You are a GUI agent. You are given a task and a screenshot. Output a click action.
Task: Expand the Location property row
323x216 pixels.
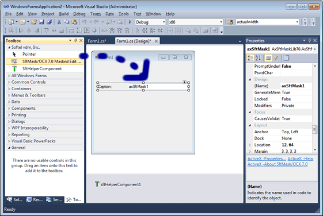click(250, 145)
